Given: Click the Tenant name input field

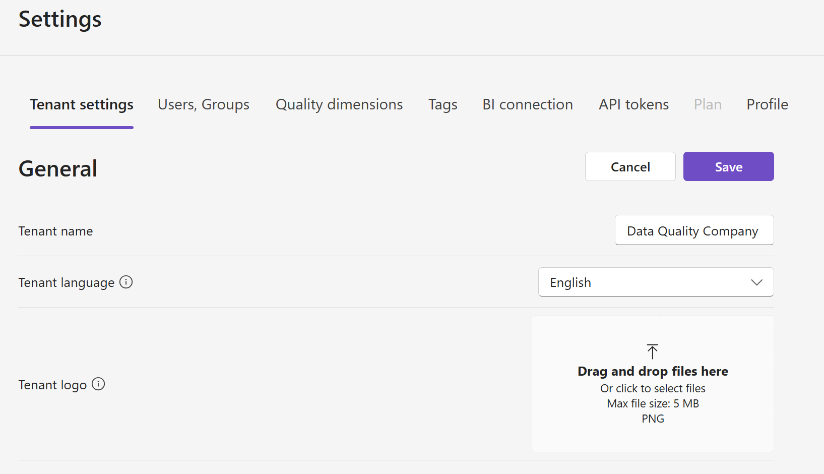Looking at the screenshot, I should [693, 230].
